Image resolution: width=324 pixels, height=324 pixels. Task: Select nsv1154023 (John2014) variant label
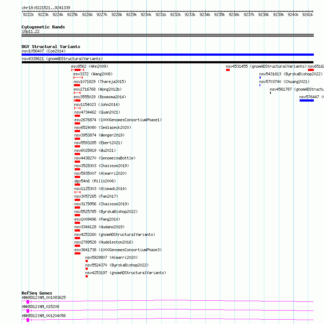coord(97,104)
